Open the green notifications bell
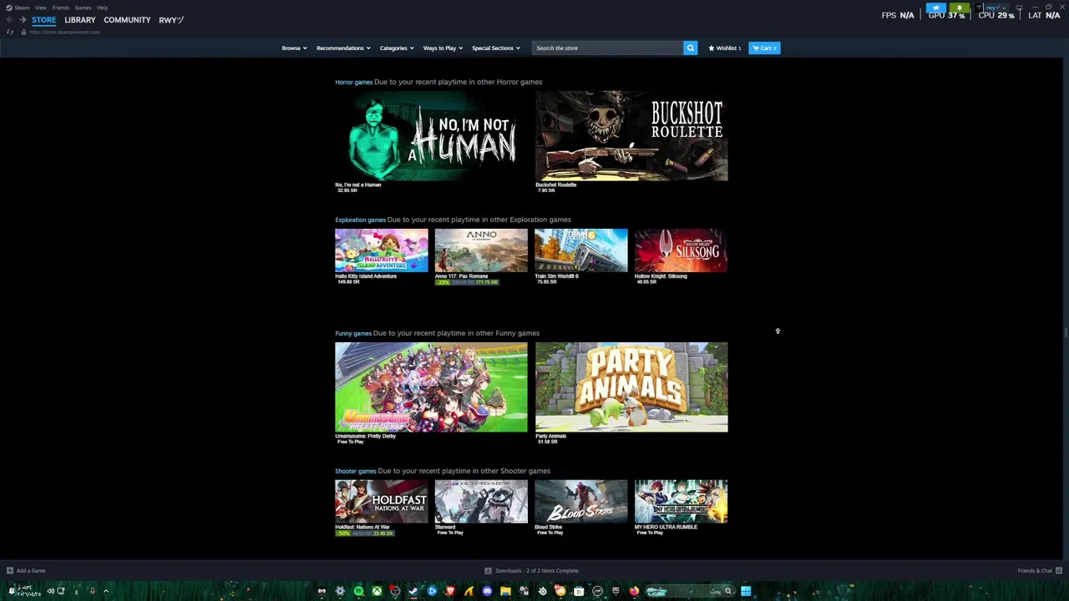1069x601 pixels. pyautogui.click(x=960, y=8)
